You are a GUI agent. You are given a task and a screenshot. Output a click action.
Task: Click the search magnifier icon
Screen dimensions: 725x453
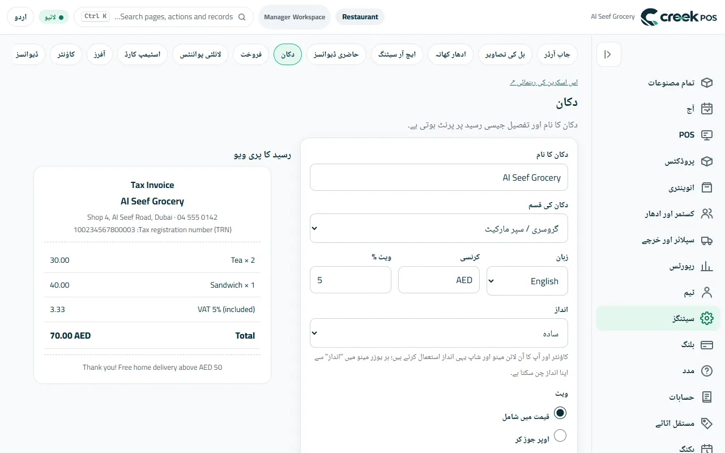click(x=242, y=17)
